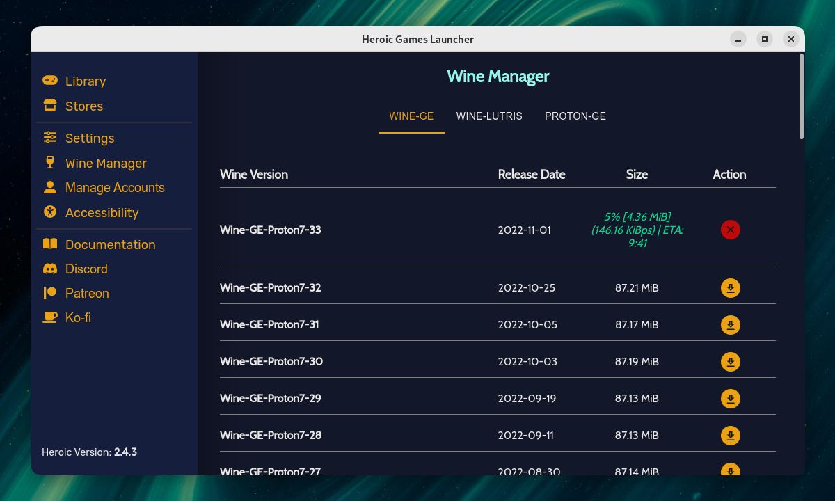Click the Library gamepad icon
This screenshot has width=835, height=501.
pos(50,81)
